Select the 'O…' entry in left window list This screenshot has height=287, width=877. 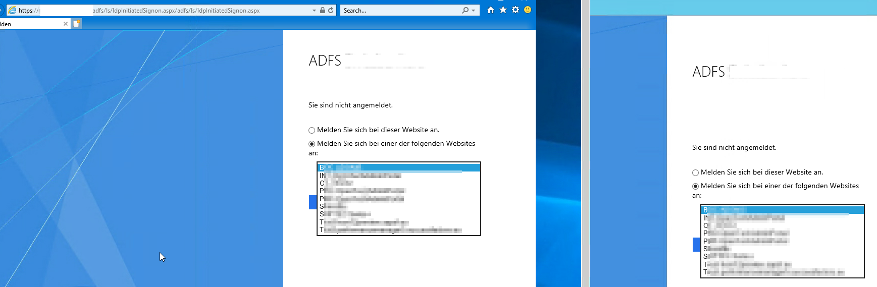coord(399,183)
